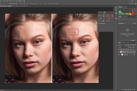Select the Layers tab
This screenshot has height=91, width=137.
coord(119,43)
